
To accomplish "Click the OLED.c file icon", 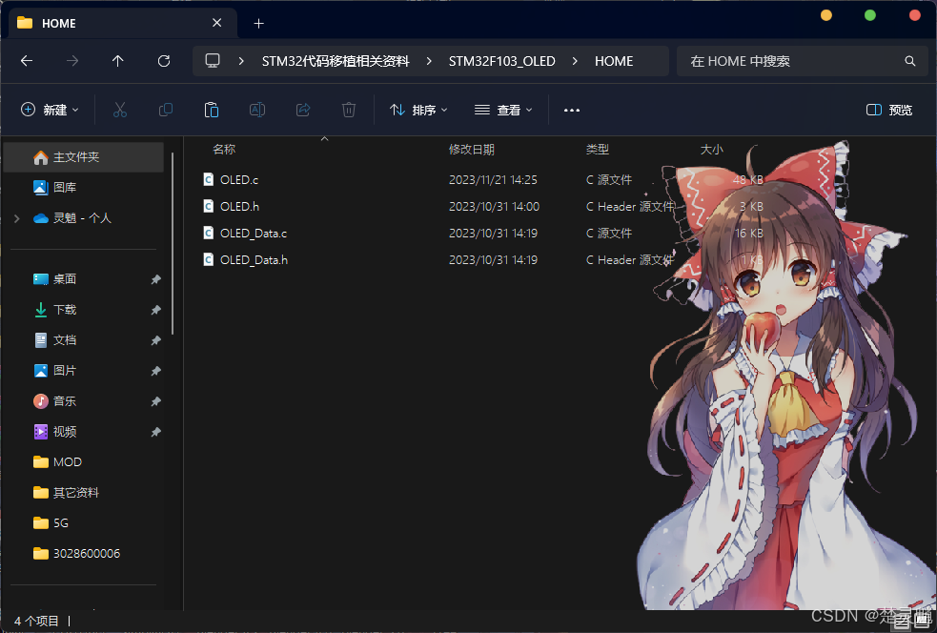I will [x=209, y=179].
